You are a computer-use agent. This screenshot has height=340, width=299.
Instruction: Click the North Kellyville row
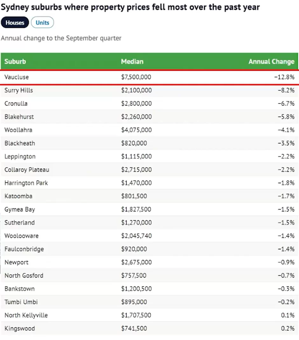tap(26, 315)
